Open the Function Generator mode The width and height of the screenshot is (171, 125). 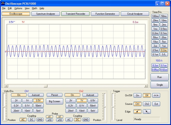(x=105, y=14)
